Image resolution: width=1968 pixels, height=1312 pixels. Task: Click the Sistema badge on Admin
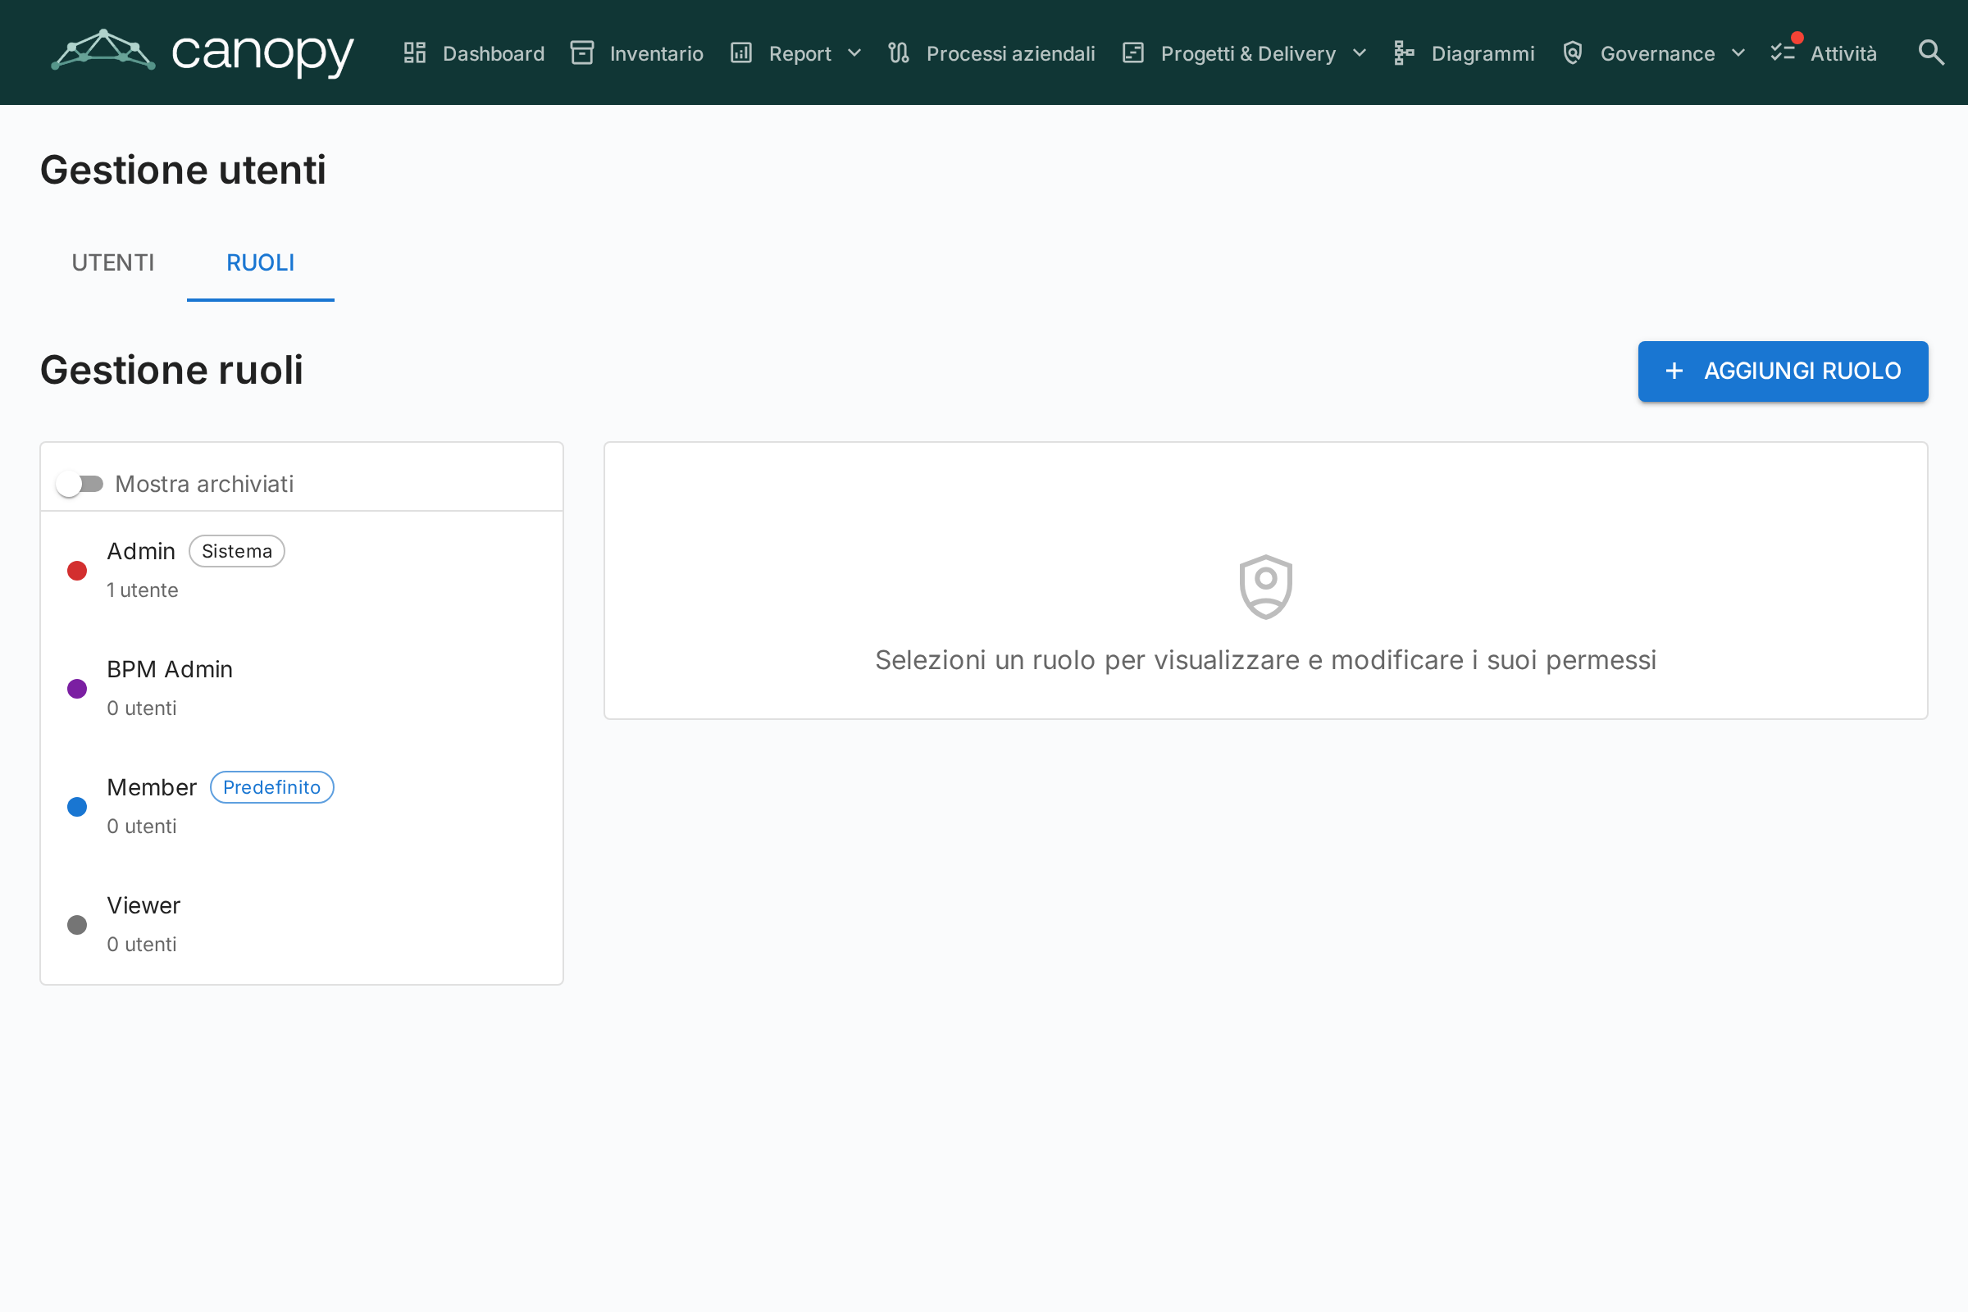point(237,551)
